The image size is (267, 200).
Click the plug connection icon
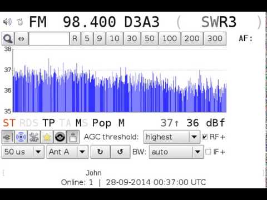pyautogui.click(x=8, y=137)
